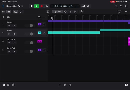The image size is (130, 90).
Task: Select the Synth Pad track name
Action: (x=11, y=48)
